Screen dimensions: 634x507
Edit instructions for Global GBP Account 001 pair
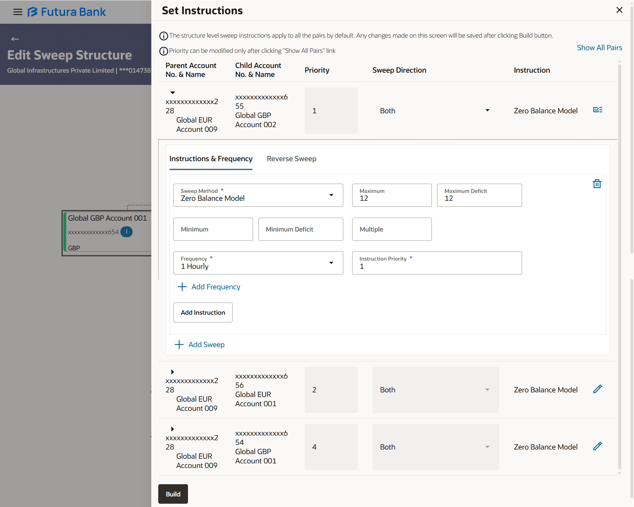(x=597, y=446)
